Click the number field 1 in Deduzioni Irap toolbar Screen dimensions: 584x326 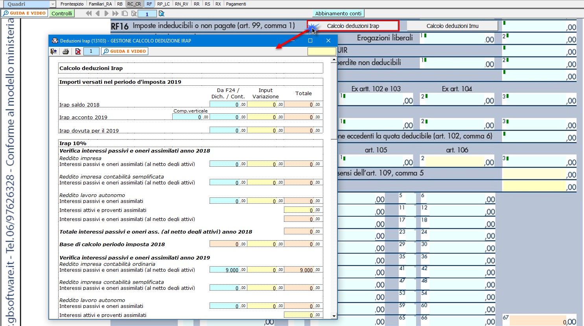[91, 51]
